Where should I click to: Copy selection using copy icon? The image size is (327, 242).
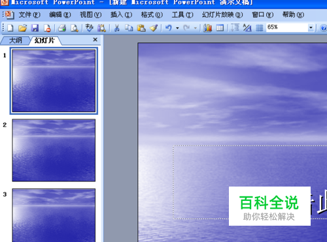click(129, 28)
